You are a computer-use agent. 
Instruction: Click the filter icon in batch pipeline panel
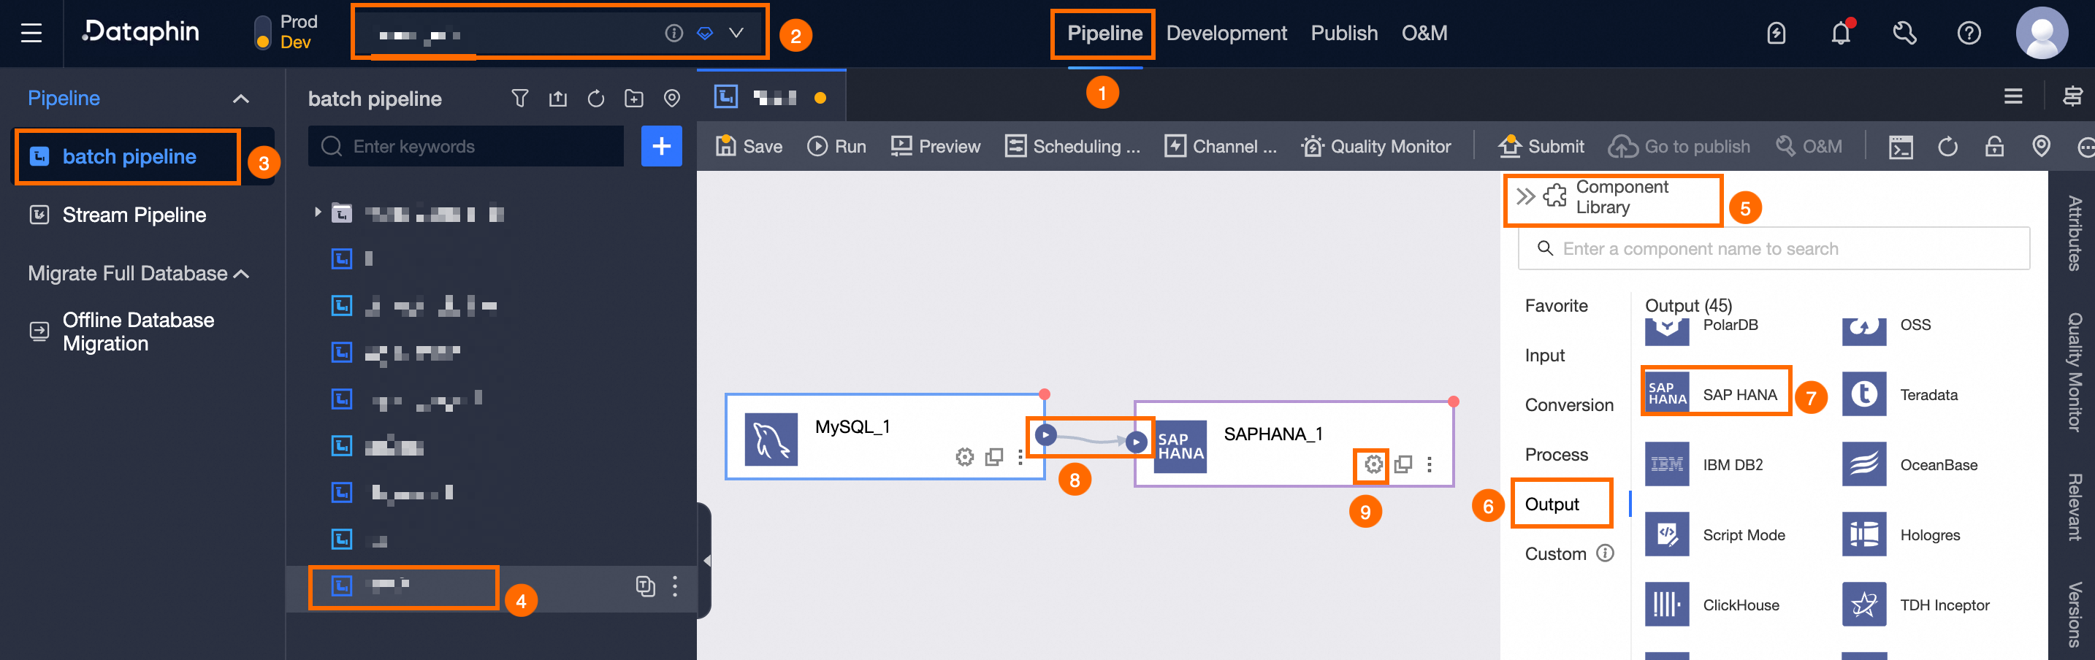(x=519, y=99)
